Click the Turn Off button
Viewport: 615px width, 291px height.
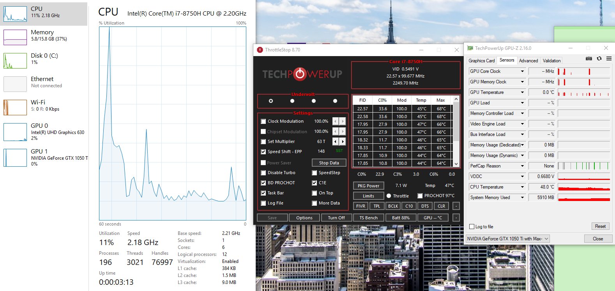click(336, 218)
